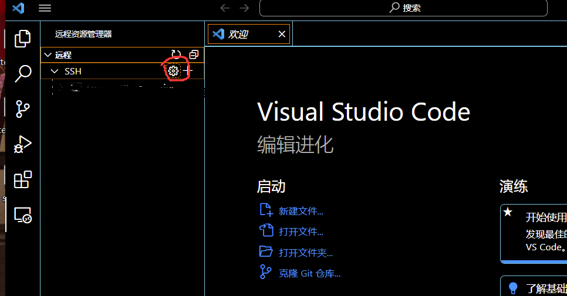
Task: Go forward with the right arrow
Action: [x=244, y=8]
